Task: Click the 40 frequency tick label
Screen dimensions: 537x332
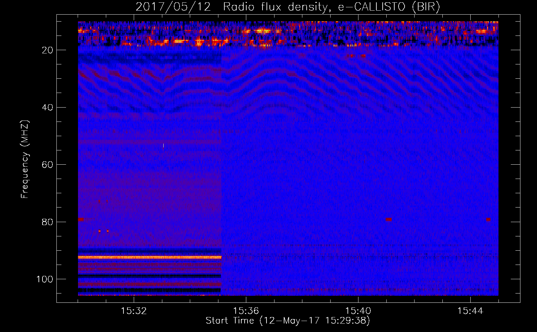Action: coord(47,108)
